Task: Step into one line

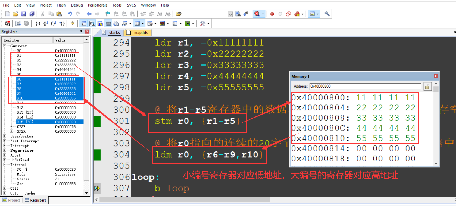Action: click(38, 23)
